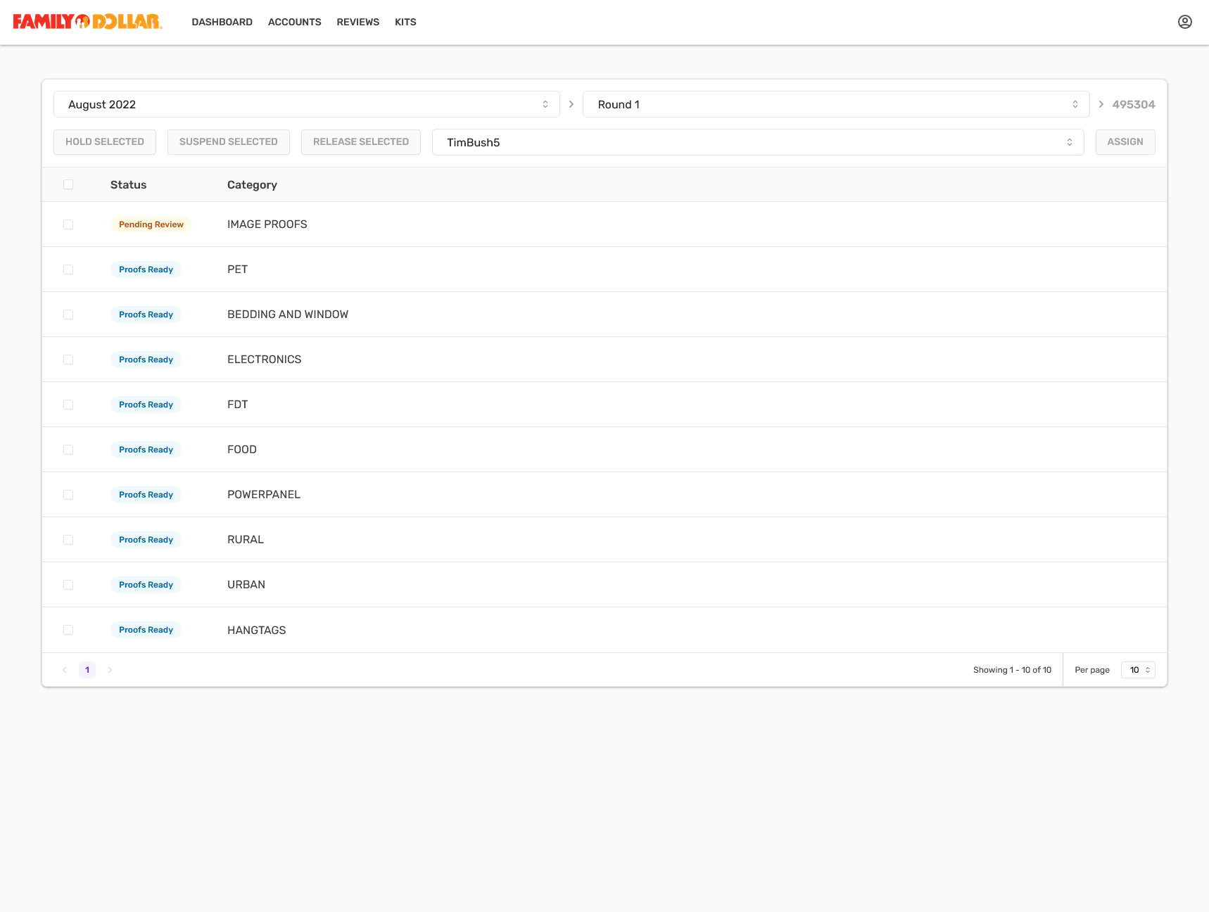Select the BEDDING AND WINDOW row checkbox
The height and width of the screenshot is (912, 1209).
[68, 315]
